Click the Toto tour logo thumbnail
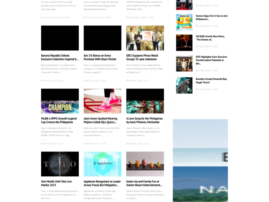269x202 pixels. (60, 164)
